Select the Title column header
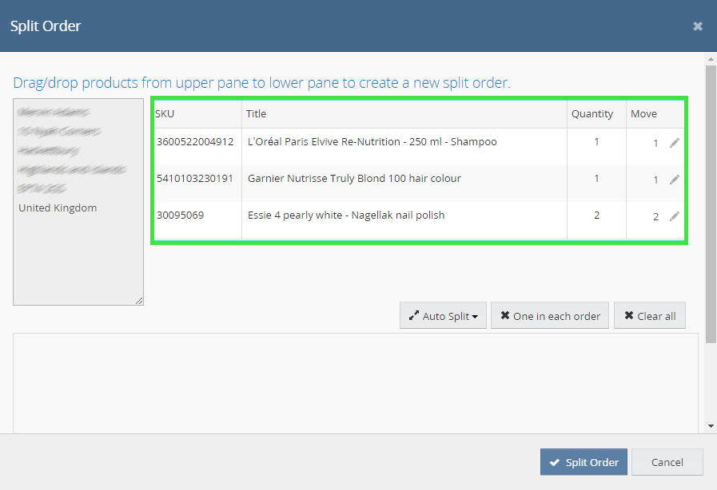Image resolution: width=717 pixels, height=490 pixels. click(256, 113)
